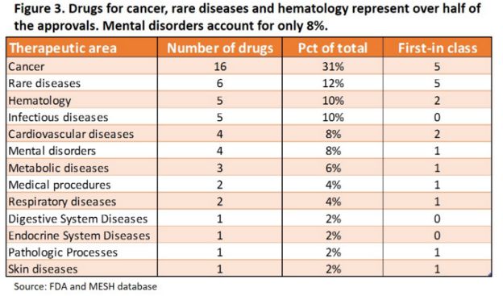Screen dimensions: 503x296
Task: Click the 31% value for Cancer
Action: 332,66
